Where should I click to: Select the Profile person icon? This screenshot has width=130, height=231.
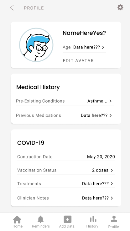pos(114,219)
